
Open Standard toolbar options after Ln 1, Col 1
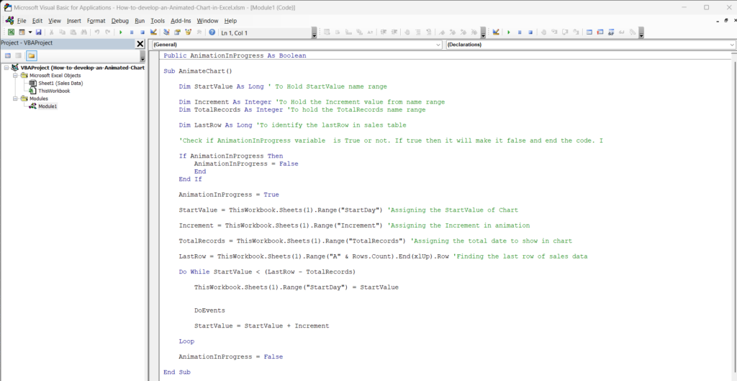click(314, 33)
